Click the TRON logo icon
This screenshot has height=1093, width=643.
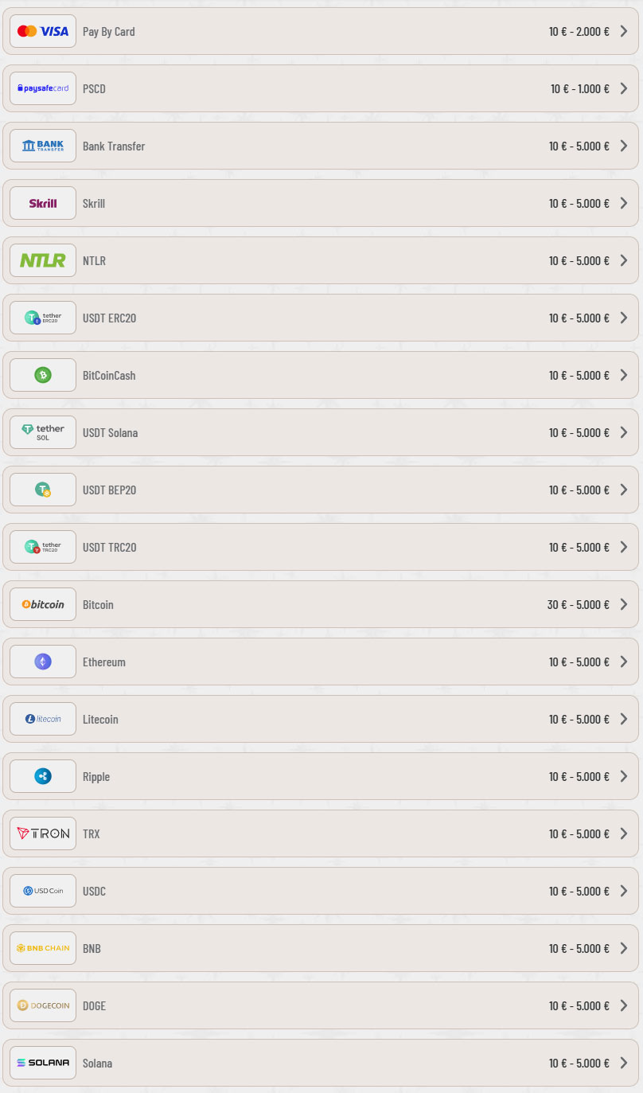(43, 833)
